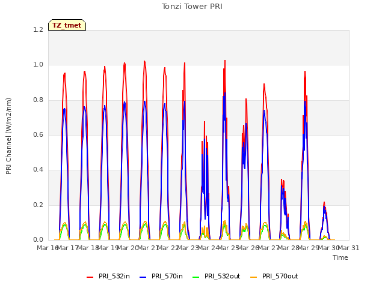Click the Mar 27 x-axis tick label

coord(268,248)
